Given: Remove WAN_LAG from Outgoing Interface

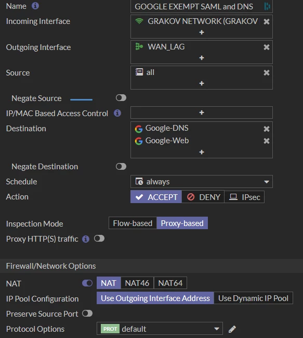Looking at the screenshot, I should [267, 47].
